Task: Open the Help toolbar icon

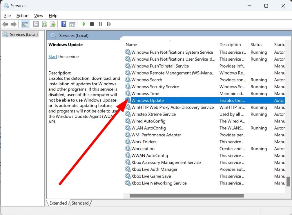Action: pos(64,24)
